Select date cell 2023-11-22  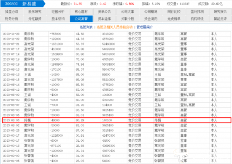click(x=11, y=39)
